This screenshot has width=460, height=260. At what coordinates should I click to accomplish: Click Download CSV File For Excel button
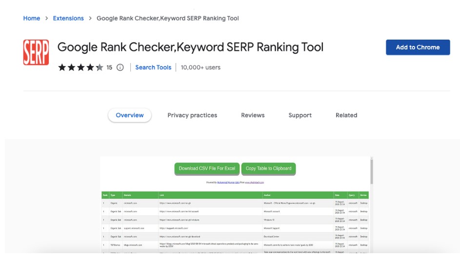(207, 169)
